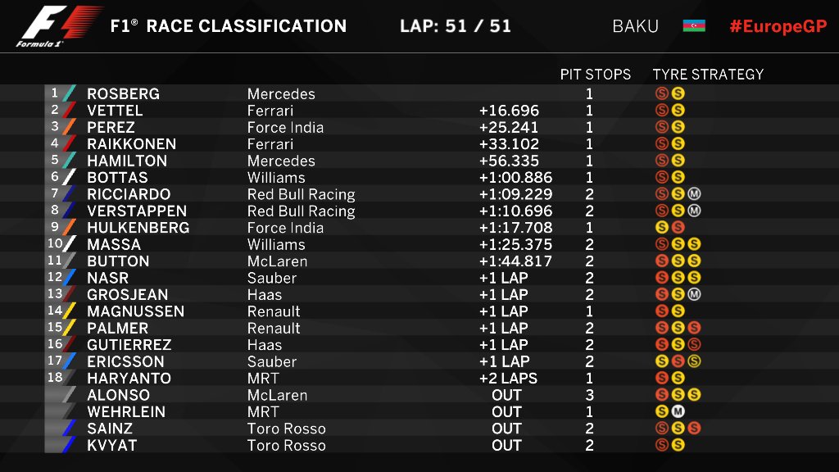Click the Azerbaijan flag icon
This screenshot has width=839, height=472.
pos(694,26)
